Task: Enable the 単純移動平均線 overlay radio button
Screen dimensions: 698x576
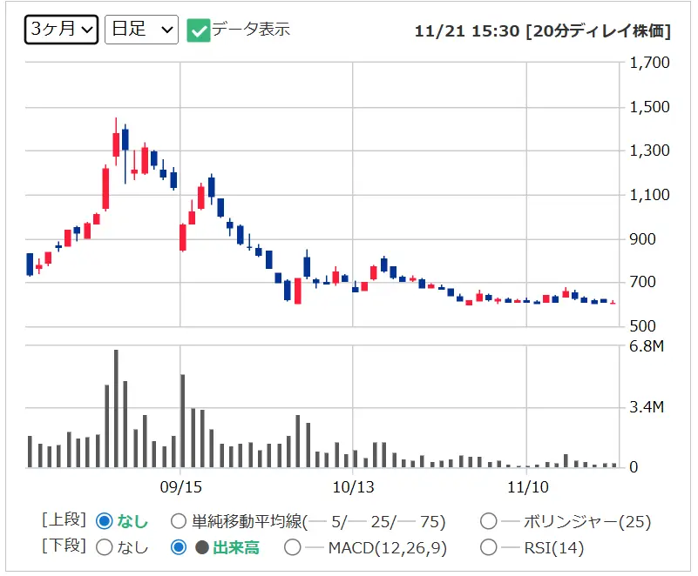Action: point(179,522)
